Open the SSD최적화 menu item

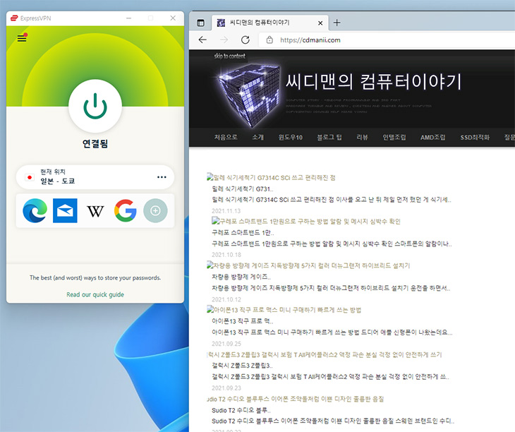(x=475, y=137)
